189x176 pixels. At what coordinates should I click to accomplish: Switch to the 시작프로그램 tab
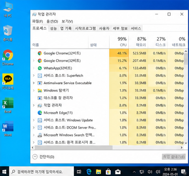[85, 29]
